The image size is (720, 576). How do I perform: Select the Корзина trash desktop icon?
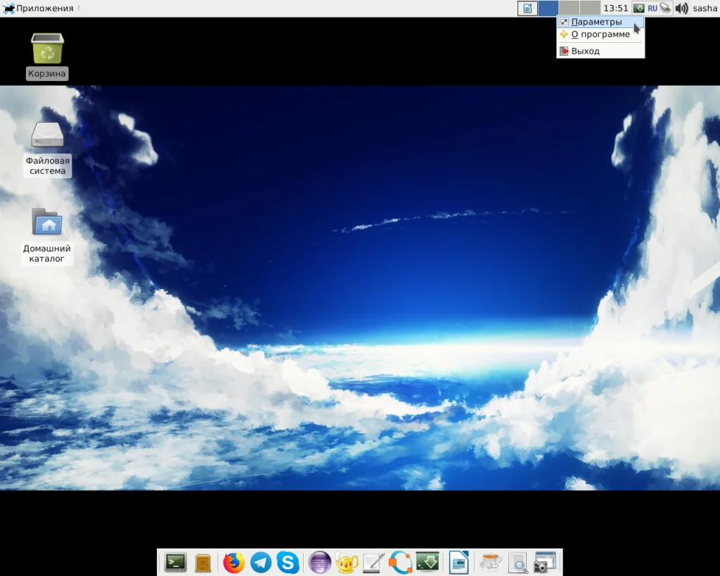click(47, 56)
